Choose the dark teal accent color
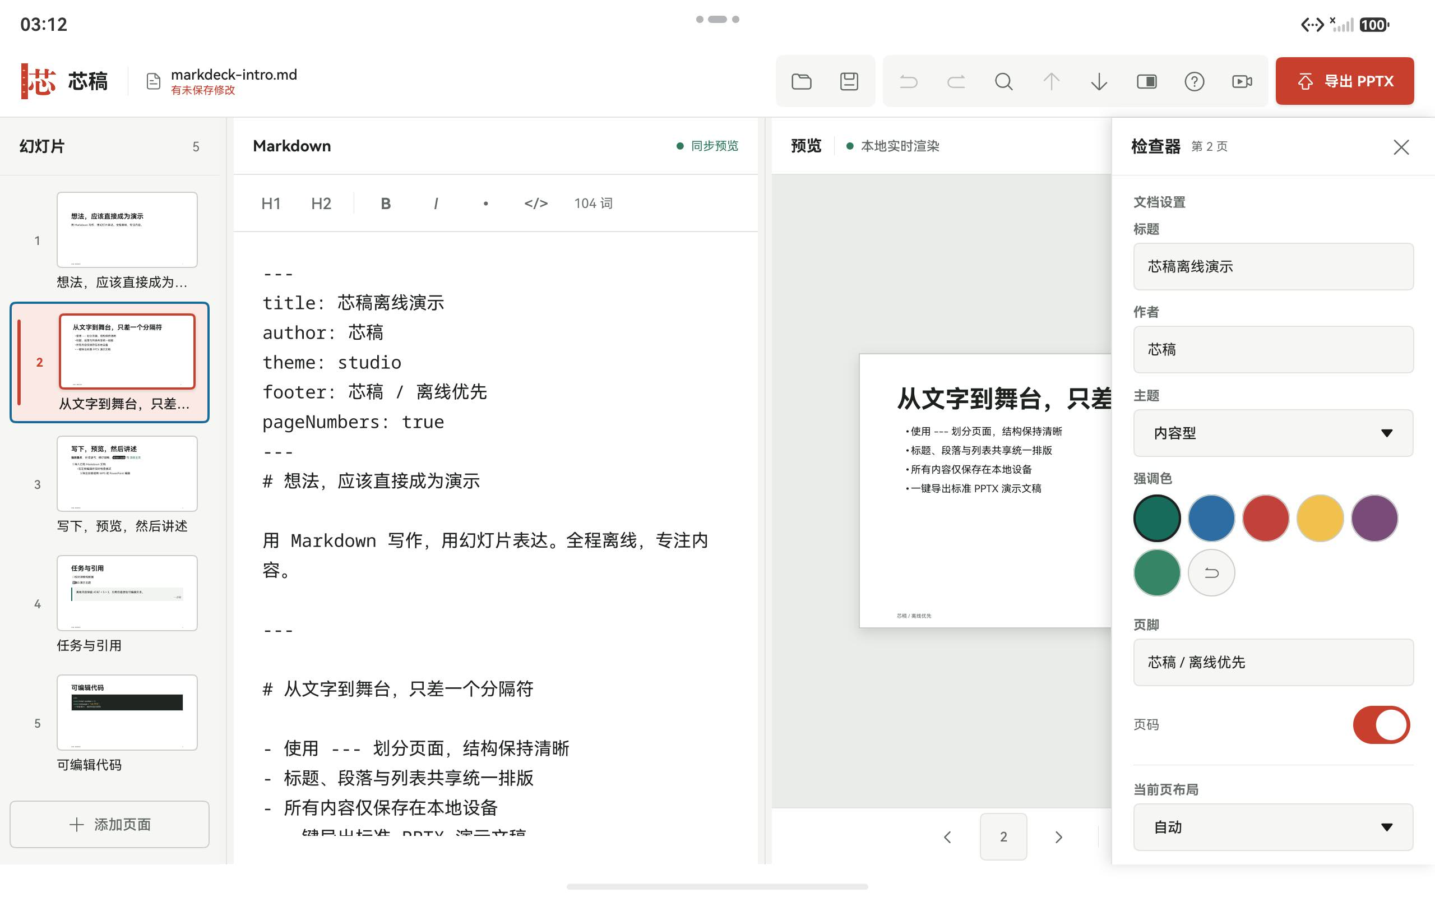1435x897 pixels. (1157, 518)
